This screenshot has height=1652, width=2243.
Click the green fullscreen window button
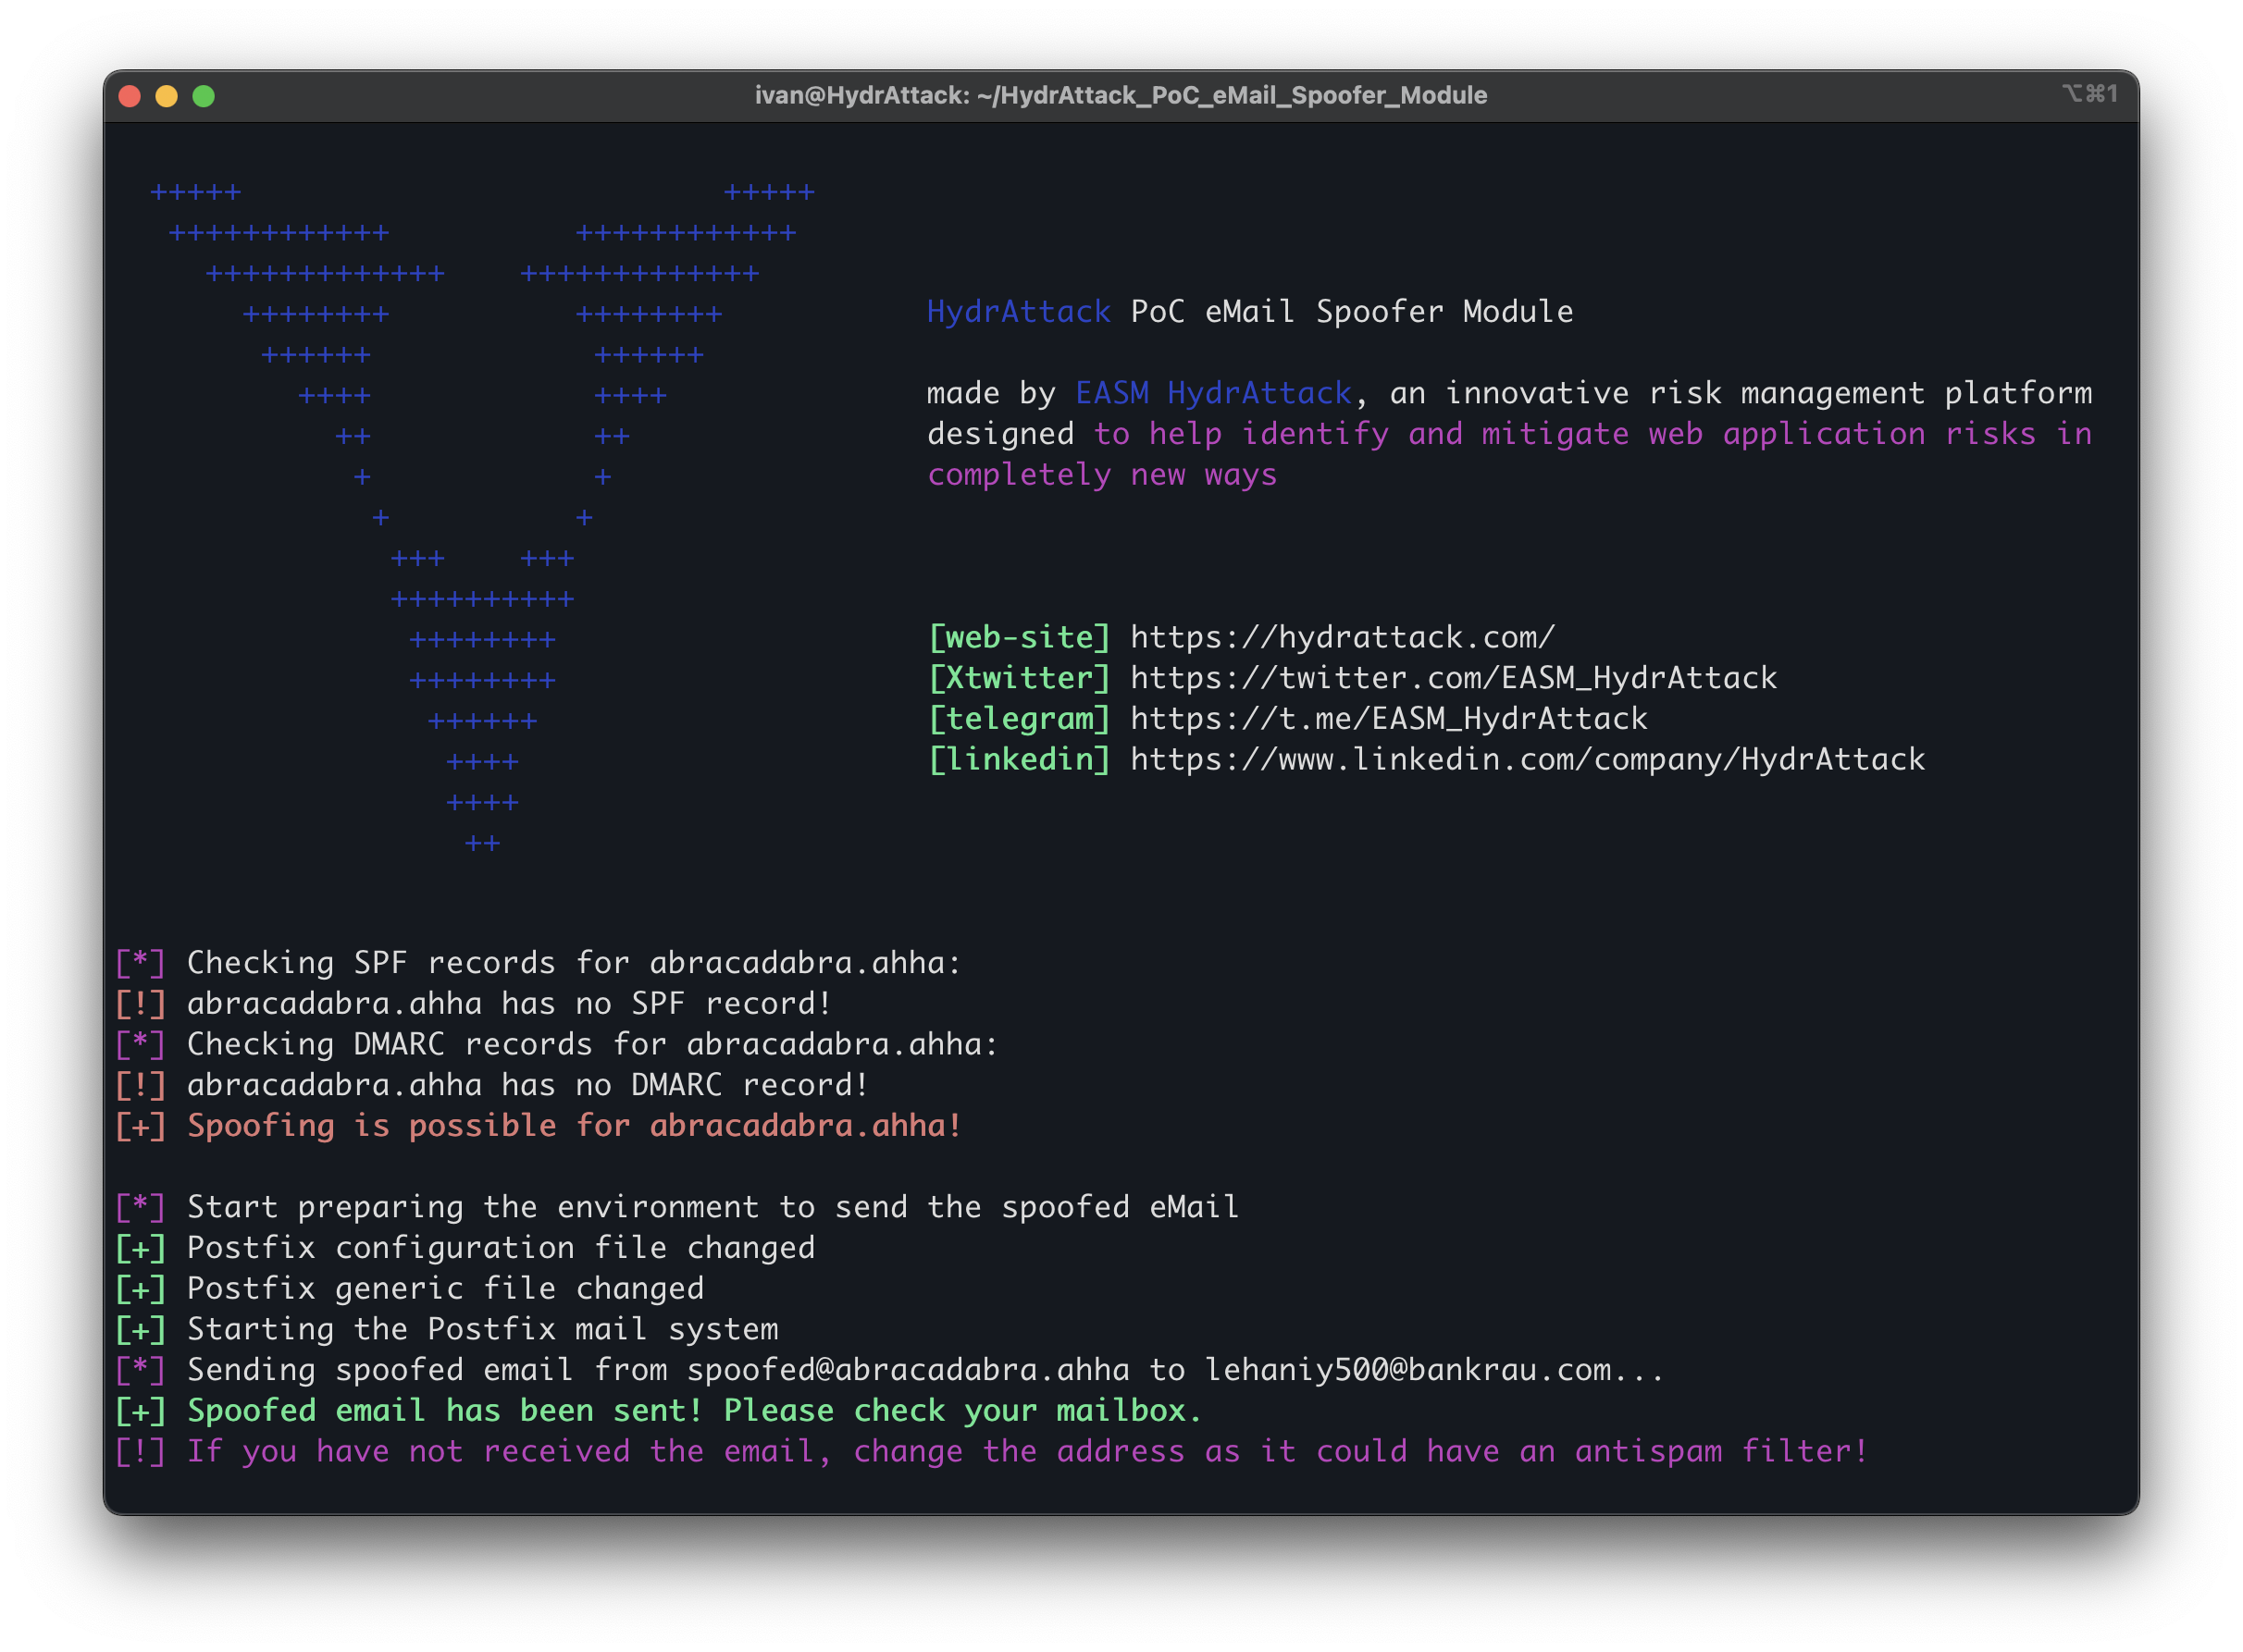point(203,96)
